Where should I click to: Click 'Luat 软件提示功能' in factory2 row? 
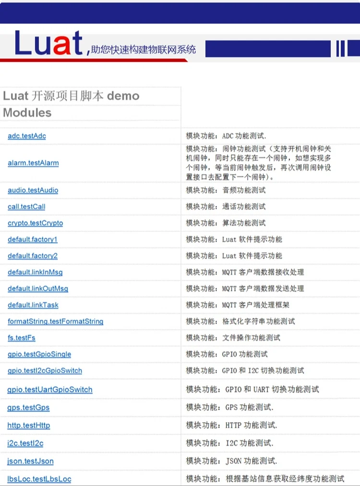tap(252, 256)
